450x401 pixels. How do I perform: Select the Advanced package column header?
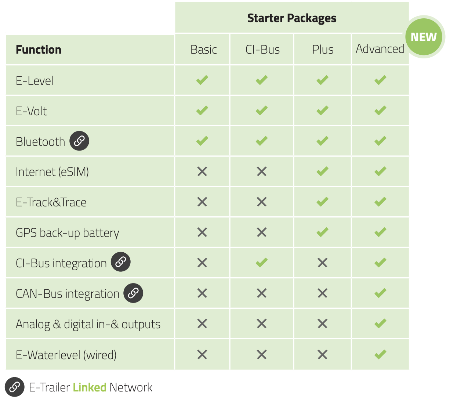click(380, 49)
